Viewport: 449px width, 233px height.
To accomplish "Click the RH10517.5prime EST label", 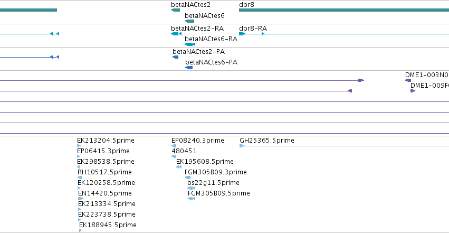I will tap(104, 172).
